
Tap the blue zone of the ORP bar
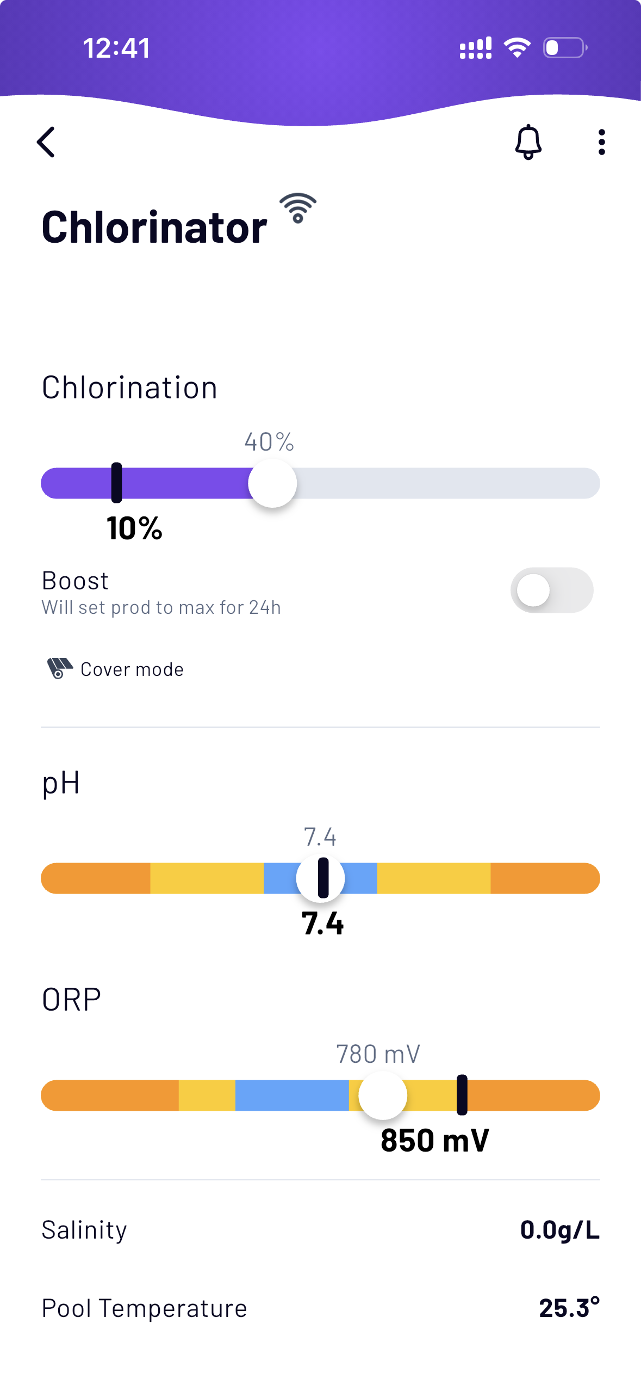[291, 1095]
